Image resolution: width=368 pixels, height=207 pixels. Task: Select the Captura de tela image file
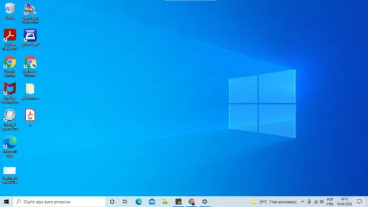tap(10, 175)
